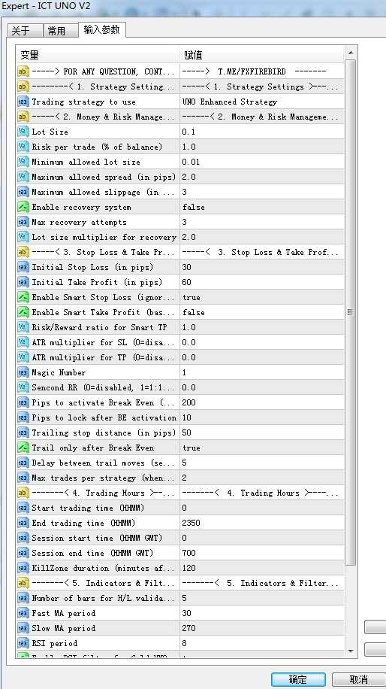Image resolution: width=386 pixels, height=689 pixels.
Task: Open the UNO Enhanced Strategy value dropdown
Action: tap(262, 102)
